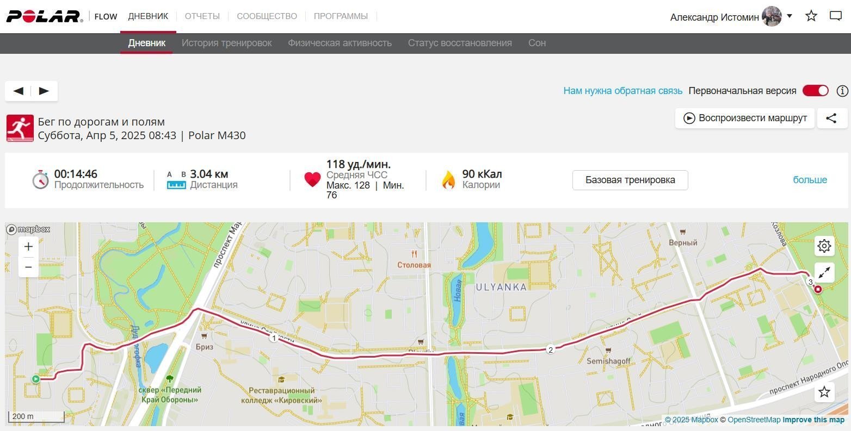This screenshot has height=431, width=851.
Task: Expand the account dropdown arrow
Action: click(x=790, y=16)
